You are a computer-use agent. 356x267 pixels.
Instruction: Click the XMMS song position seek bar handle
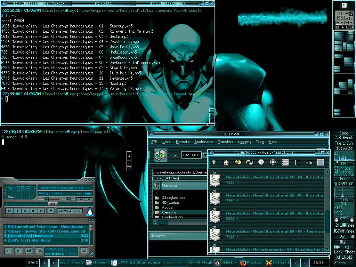pyautogui.click(x=52, y=204)
